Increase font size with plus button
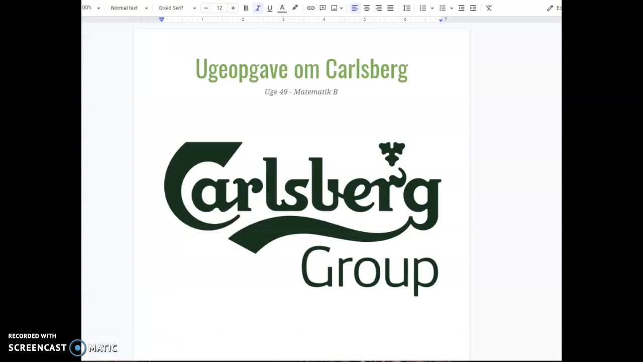643x362 pixels. (233, 8)
